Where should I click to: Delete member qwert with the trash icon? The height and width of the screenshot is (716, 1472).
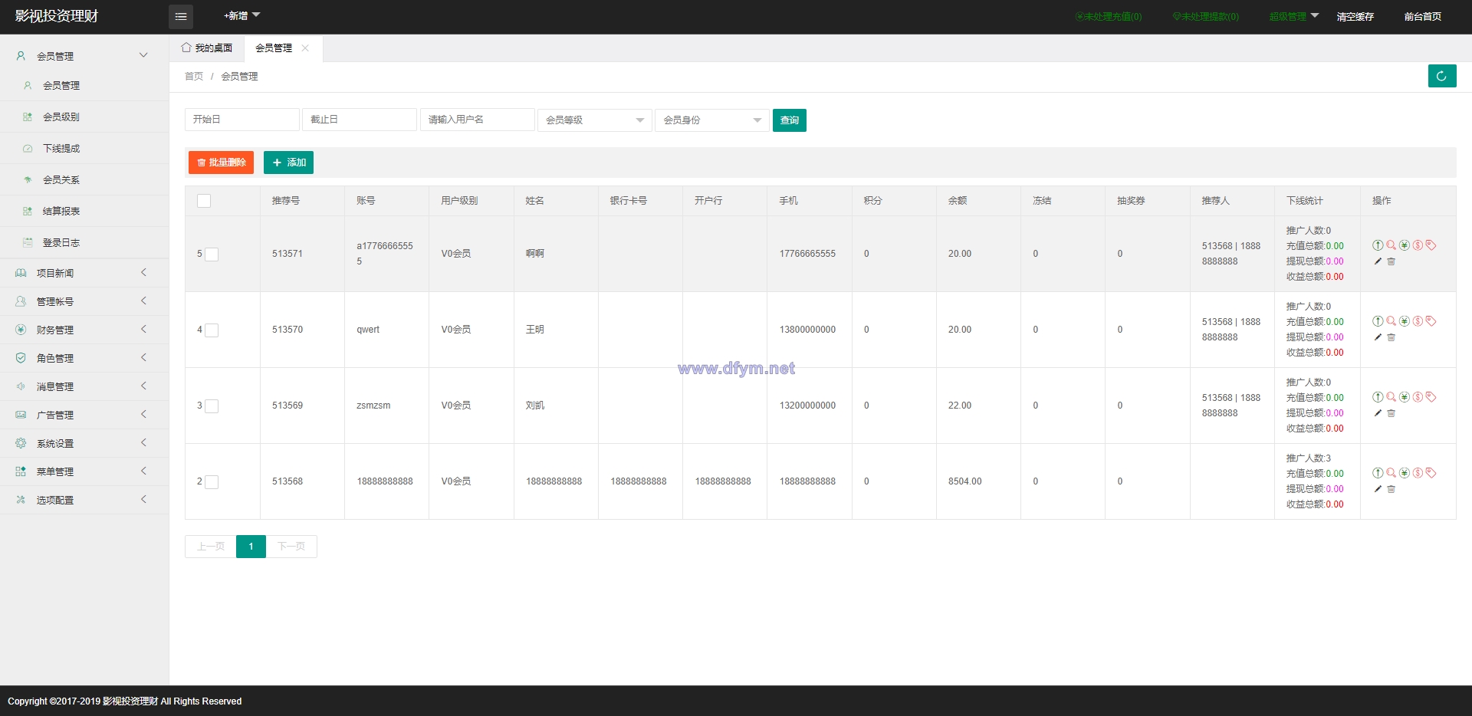click(1391, 337)
